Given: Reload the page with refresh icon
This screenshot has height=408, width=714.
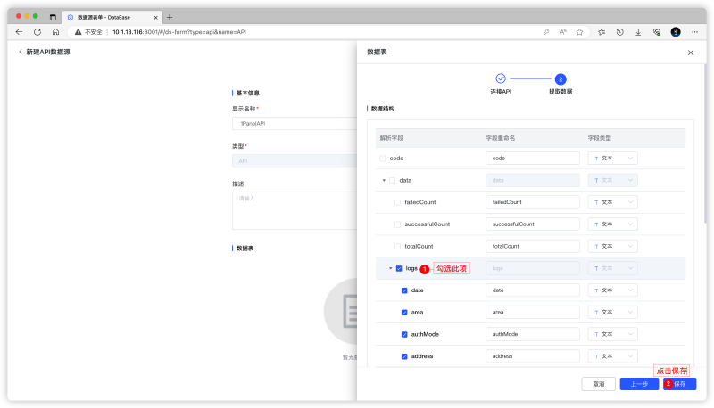Looking at the screenshot, I should point(37,32).
